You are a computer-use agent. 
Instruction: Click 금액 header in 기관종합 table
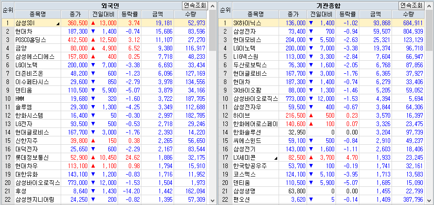tap(376, 14)
